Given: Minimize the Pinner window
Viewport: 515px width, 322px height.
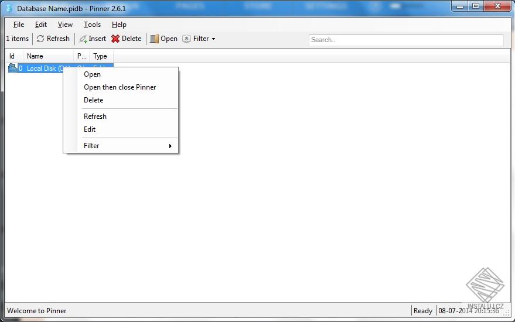Looking at the screenshot, I should pyautogui.click(x=460, y=6).
